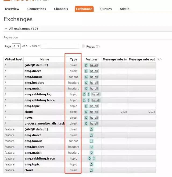Click ha-all policy in amq.direct / row
This screenshot has height=177, width=172.
click(x=94, y=71)
